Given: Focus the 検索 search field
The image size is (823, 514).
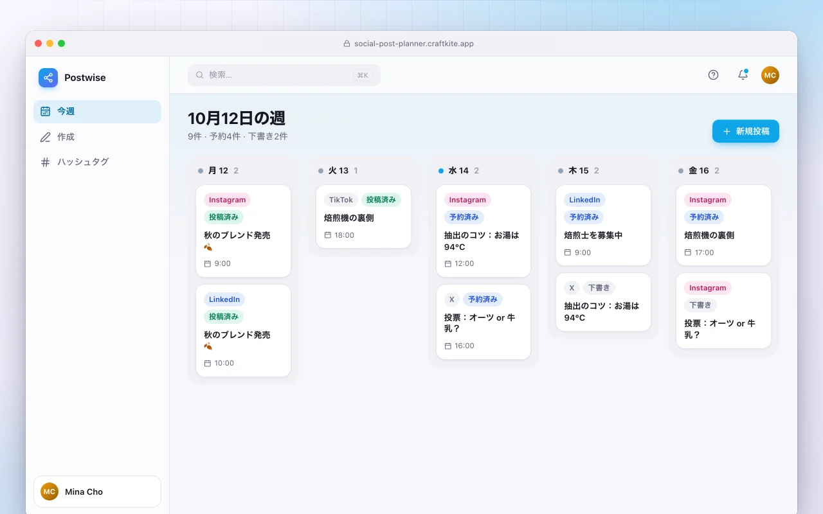Looking at the screenshot, I should pos(284,75).
